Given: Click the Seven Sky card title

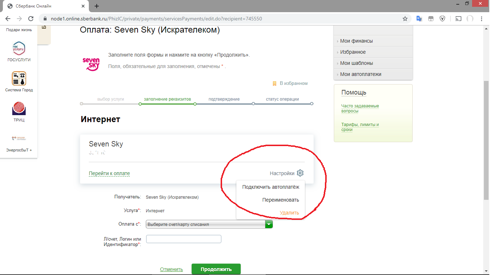Looking at the screenshot, I should [x=106, y=144].
